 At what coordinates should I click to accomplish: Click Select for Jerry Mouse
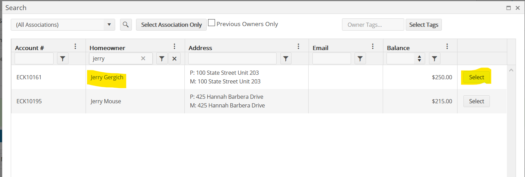(x=476, y=101)
